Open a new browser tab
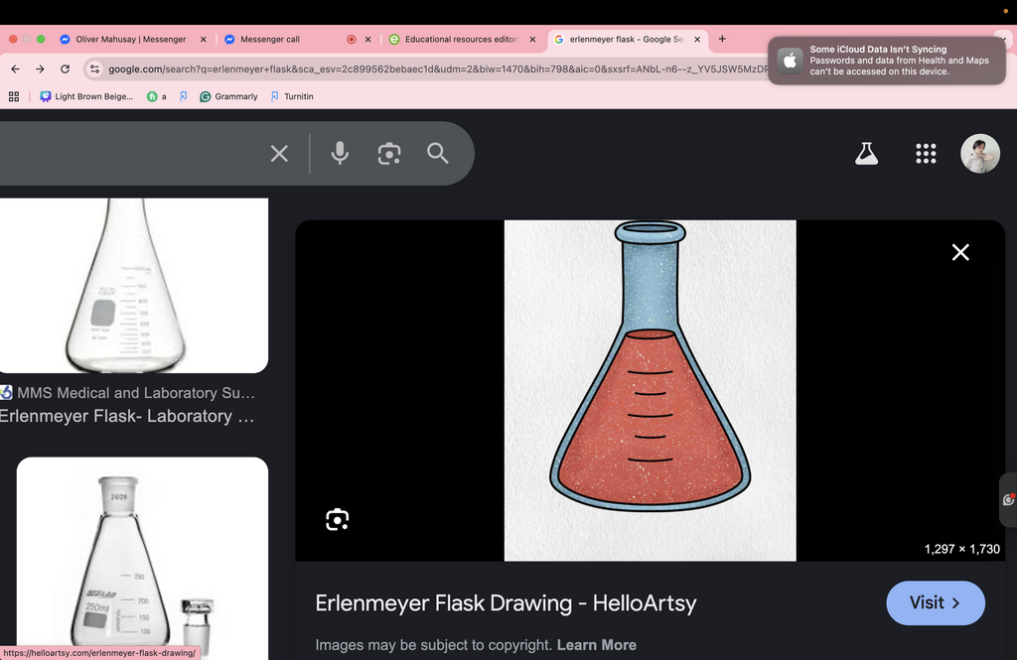Image resolution: width=1017 pixels, height=660 pixels. (x=722, y=39)
